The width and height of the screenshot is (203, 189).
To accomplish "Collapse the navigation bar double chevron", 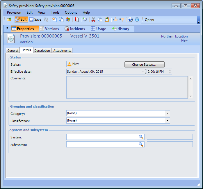I will [x=7, y=28].
